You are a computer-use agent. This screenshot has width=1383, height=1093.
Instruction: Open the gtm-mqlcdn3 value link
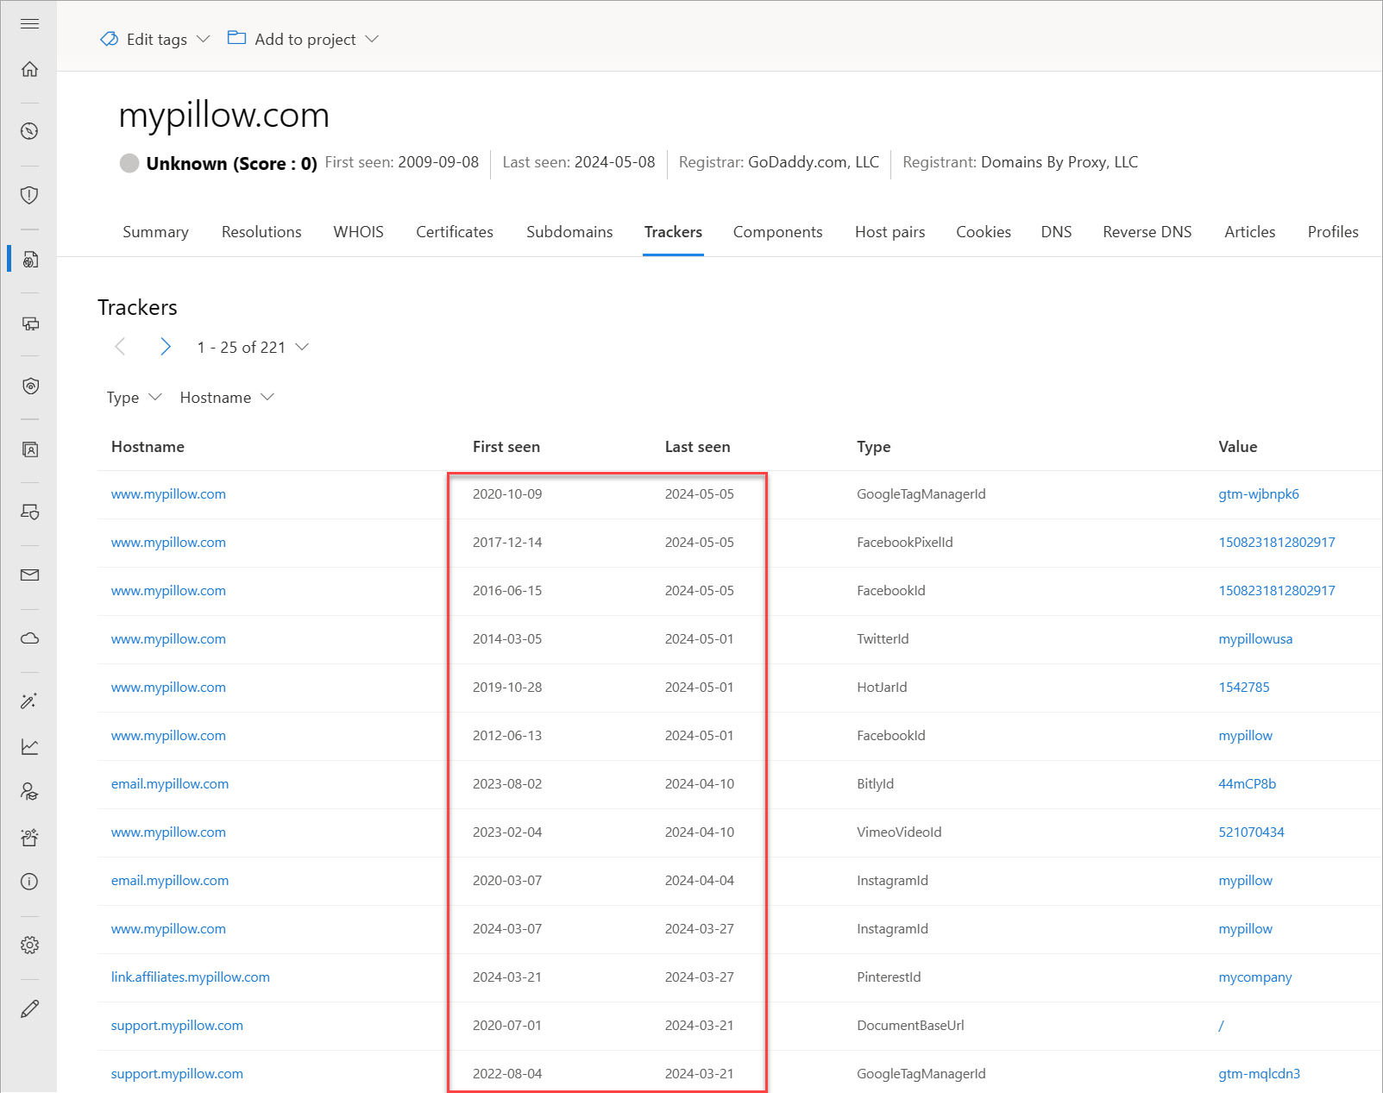coord(1259,1074)
